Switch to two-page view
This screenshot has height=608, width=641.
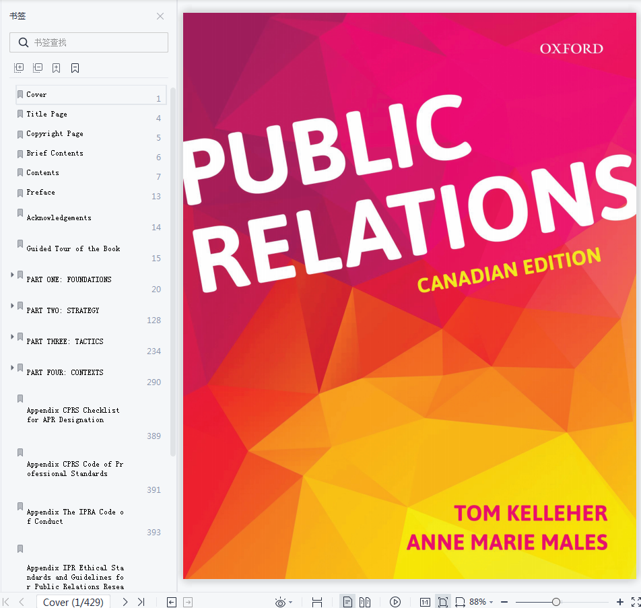coord(365,602)
